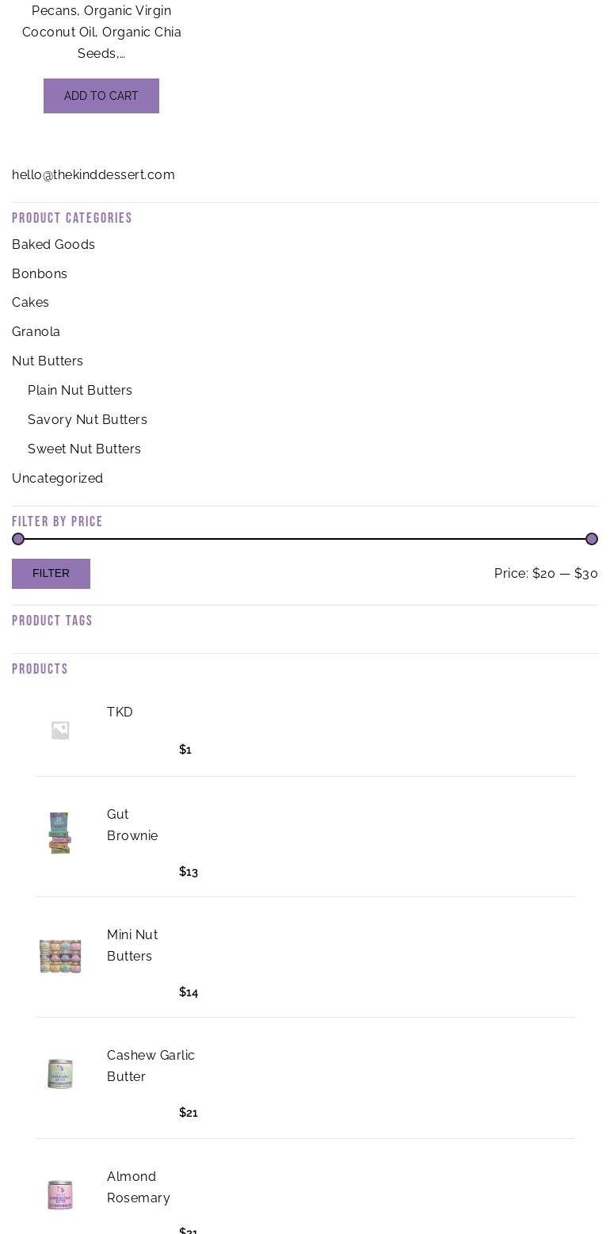The width and height of the screenshot is (610, 1234).
Task: Select Sweet Nut Butters subcategory
Action: point(84,449)
